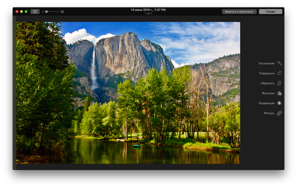
Task: Open the Обрезать crop tool icon
Action: [279, 83]
